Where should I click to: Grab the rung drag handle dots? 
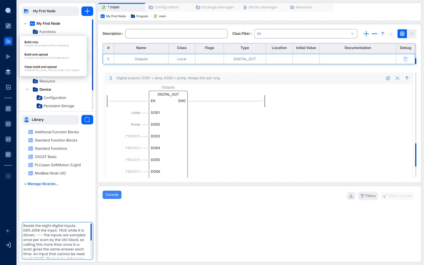(x=111, y=78)
